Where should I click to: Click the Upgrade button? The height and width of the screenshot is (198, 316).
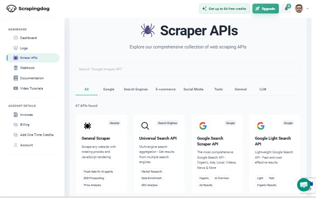tap(266, 9)
